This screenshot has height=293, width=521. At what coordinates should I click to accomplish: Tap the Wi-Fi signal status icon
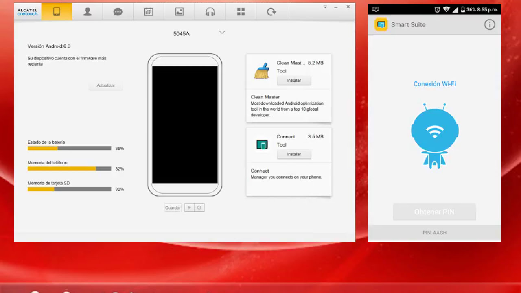[x=447, y=9]
